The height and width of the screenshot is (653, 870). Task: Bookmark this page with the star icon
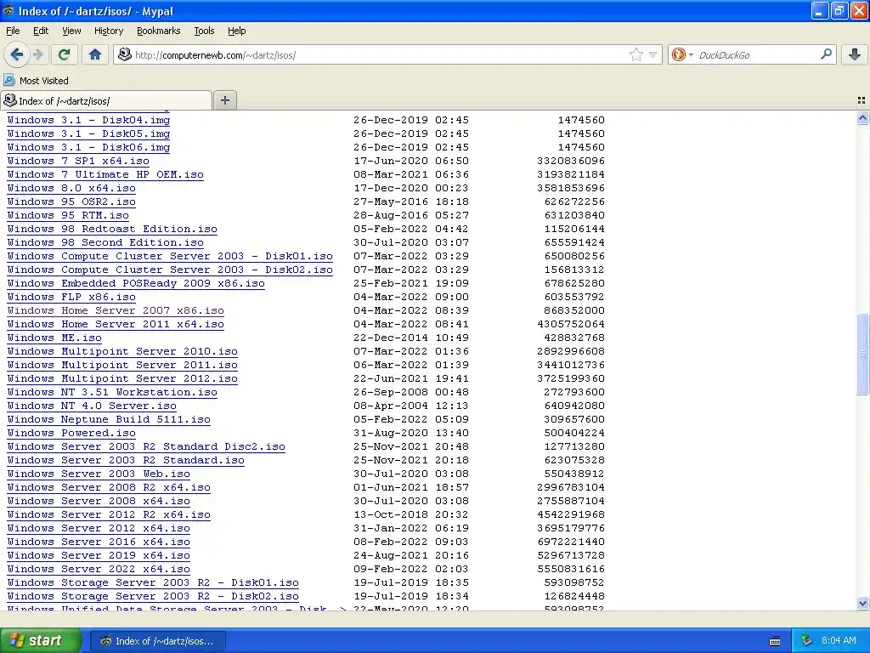(x=636, y=54)
